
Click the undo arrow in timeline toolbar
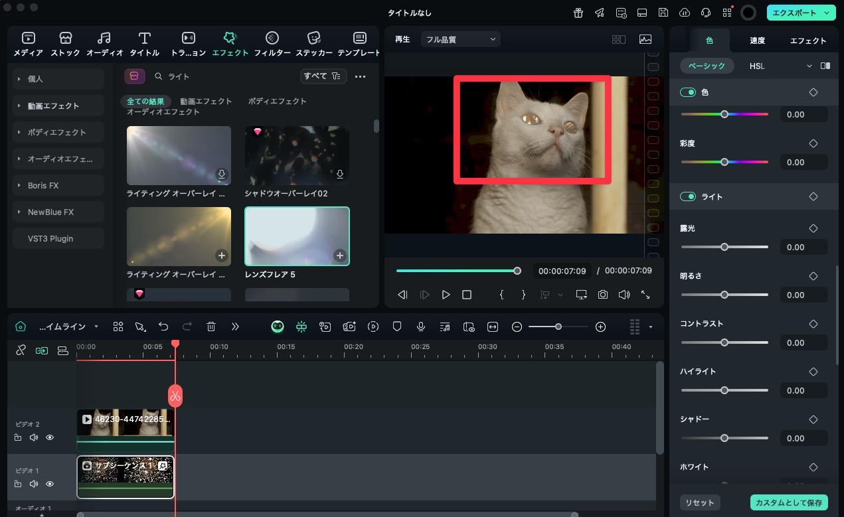(x=163, y=327)
